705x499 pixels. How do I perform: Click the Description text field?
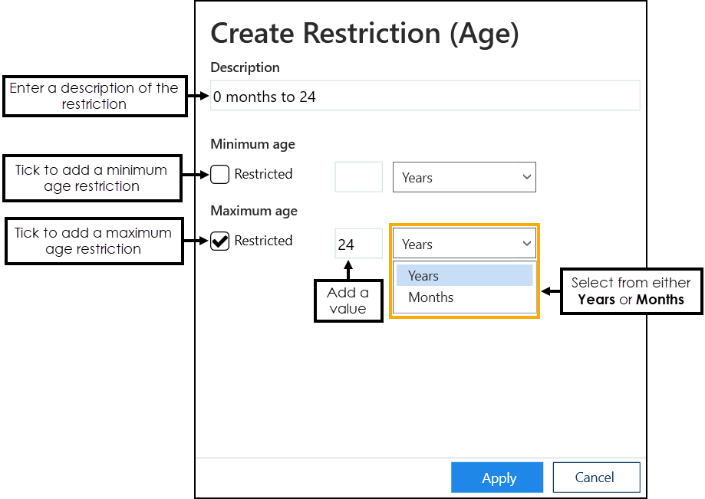click(424, 97)
